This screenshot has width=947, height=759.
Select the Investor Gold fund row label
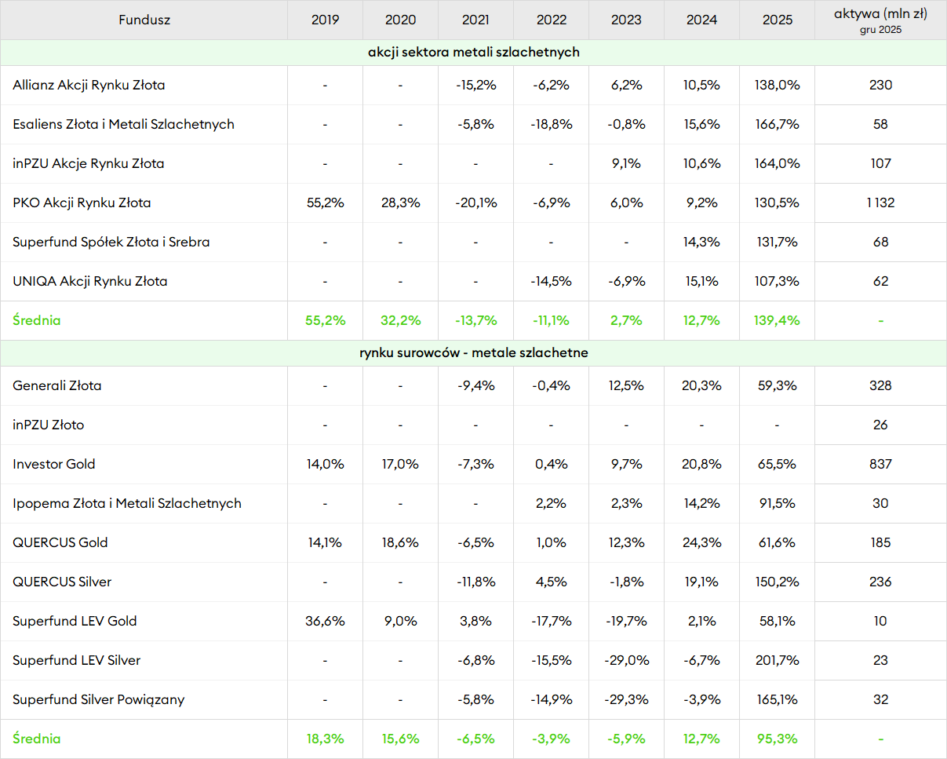point(54,464)
